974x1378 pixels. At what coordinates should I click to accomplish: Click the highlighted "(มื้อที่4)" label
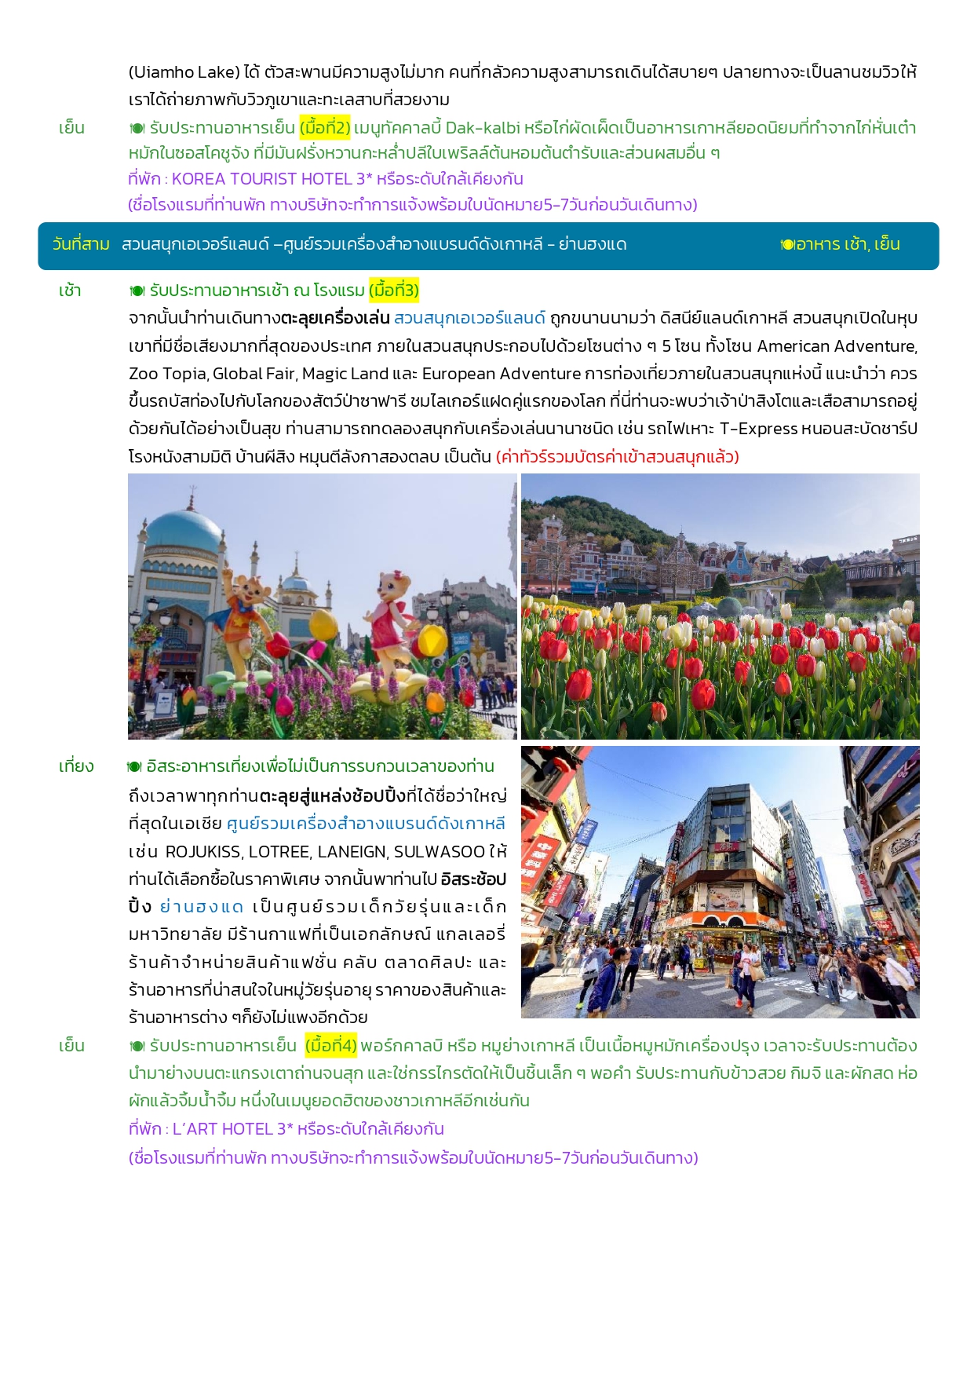click(331, 1045)
